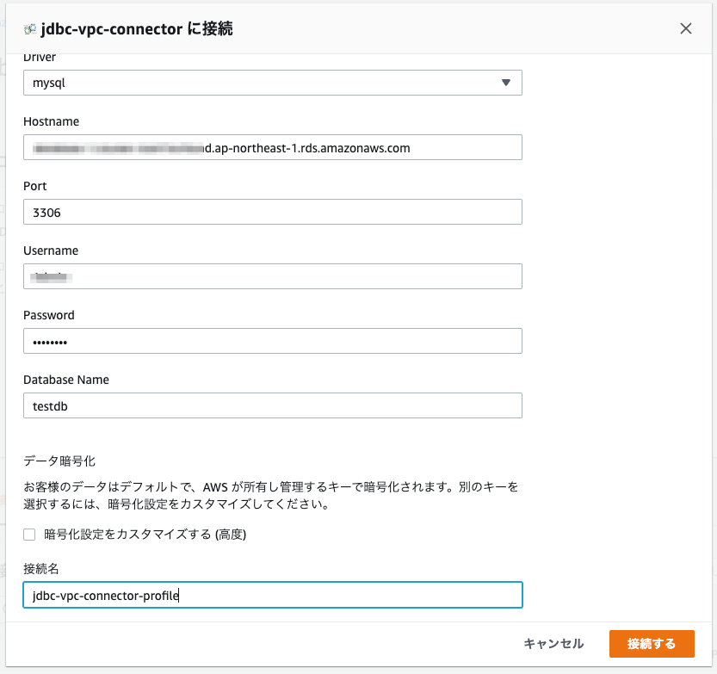Click the Database Name label
The height and width of the screenshot is (674, 717).
click(x=66, y=380)
